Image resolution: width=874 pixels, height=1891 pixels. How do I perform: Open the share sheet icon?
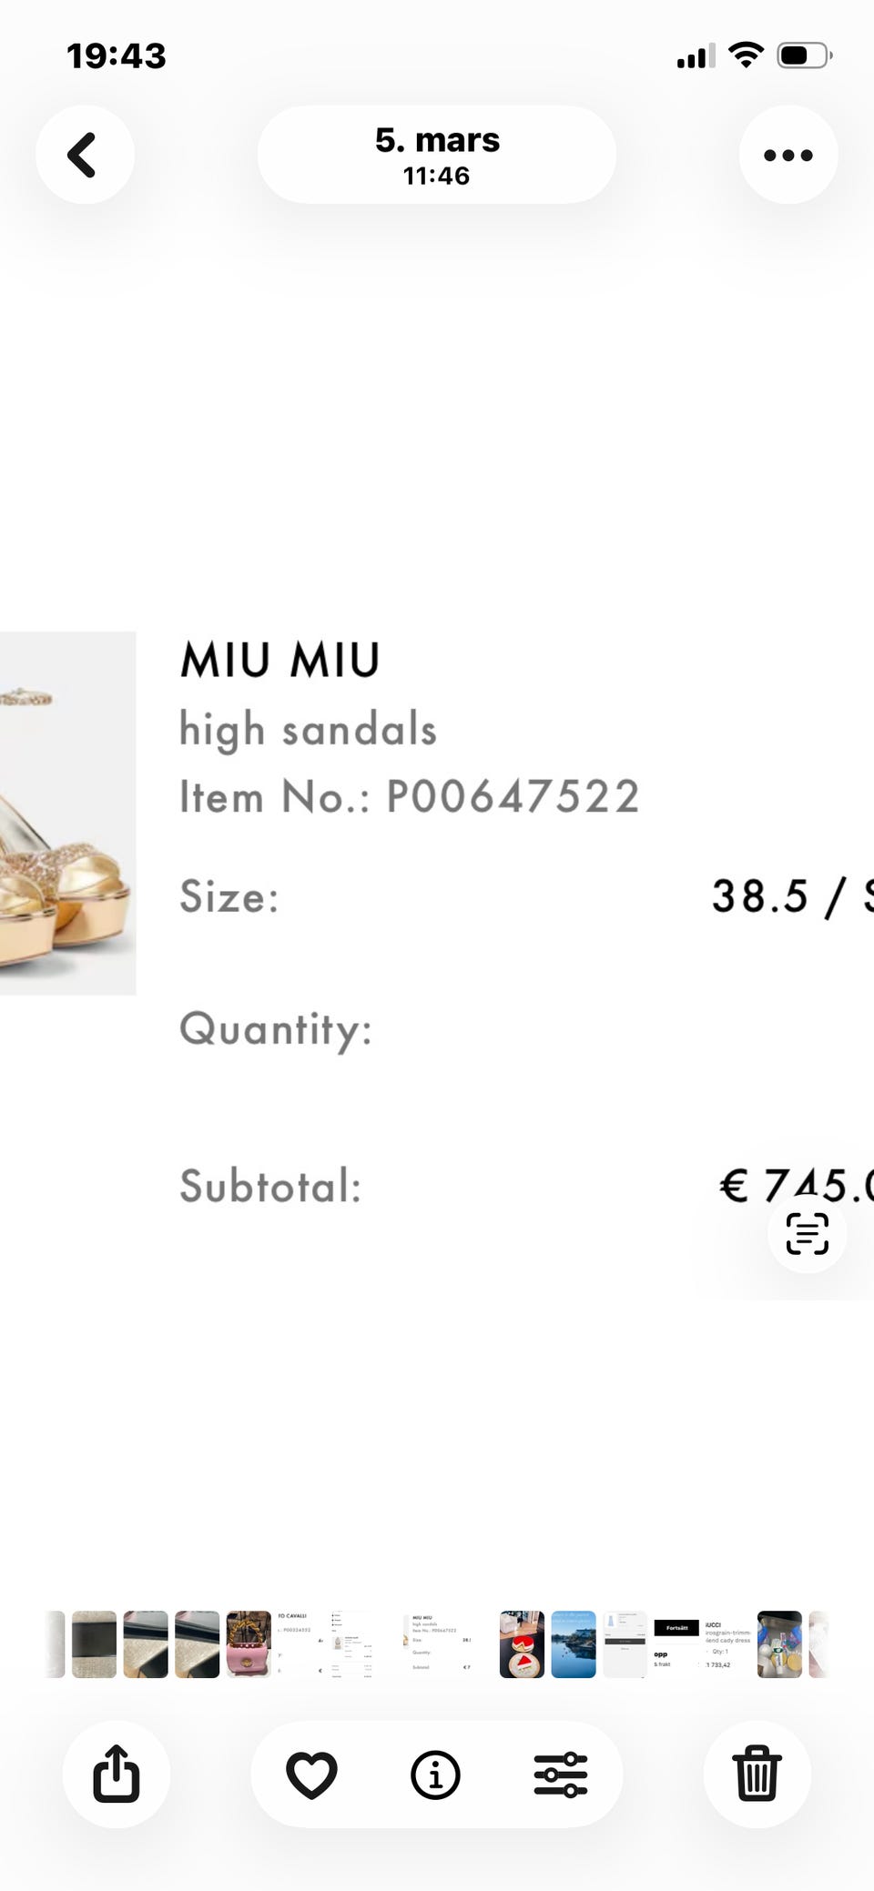[x=117, y=1774]
